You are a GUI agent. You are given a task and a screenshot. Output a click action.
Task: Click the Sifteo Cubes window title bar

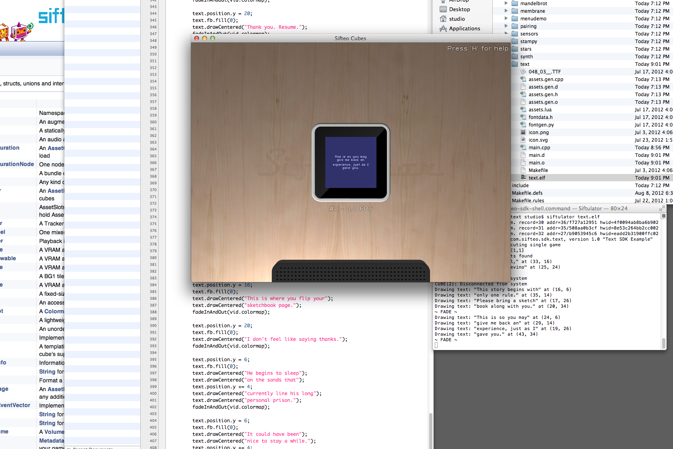click(350, 38)
